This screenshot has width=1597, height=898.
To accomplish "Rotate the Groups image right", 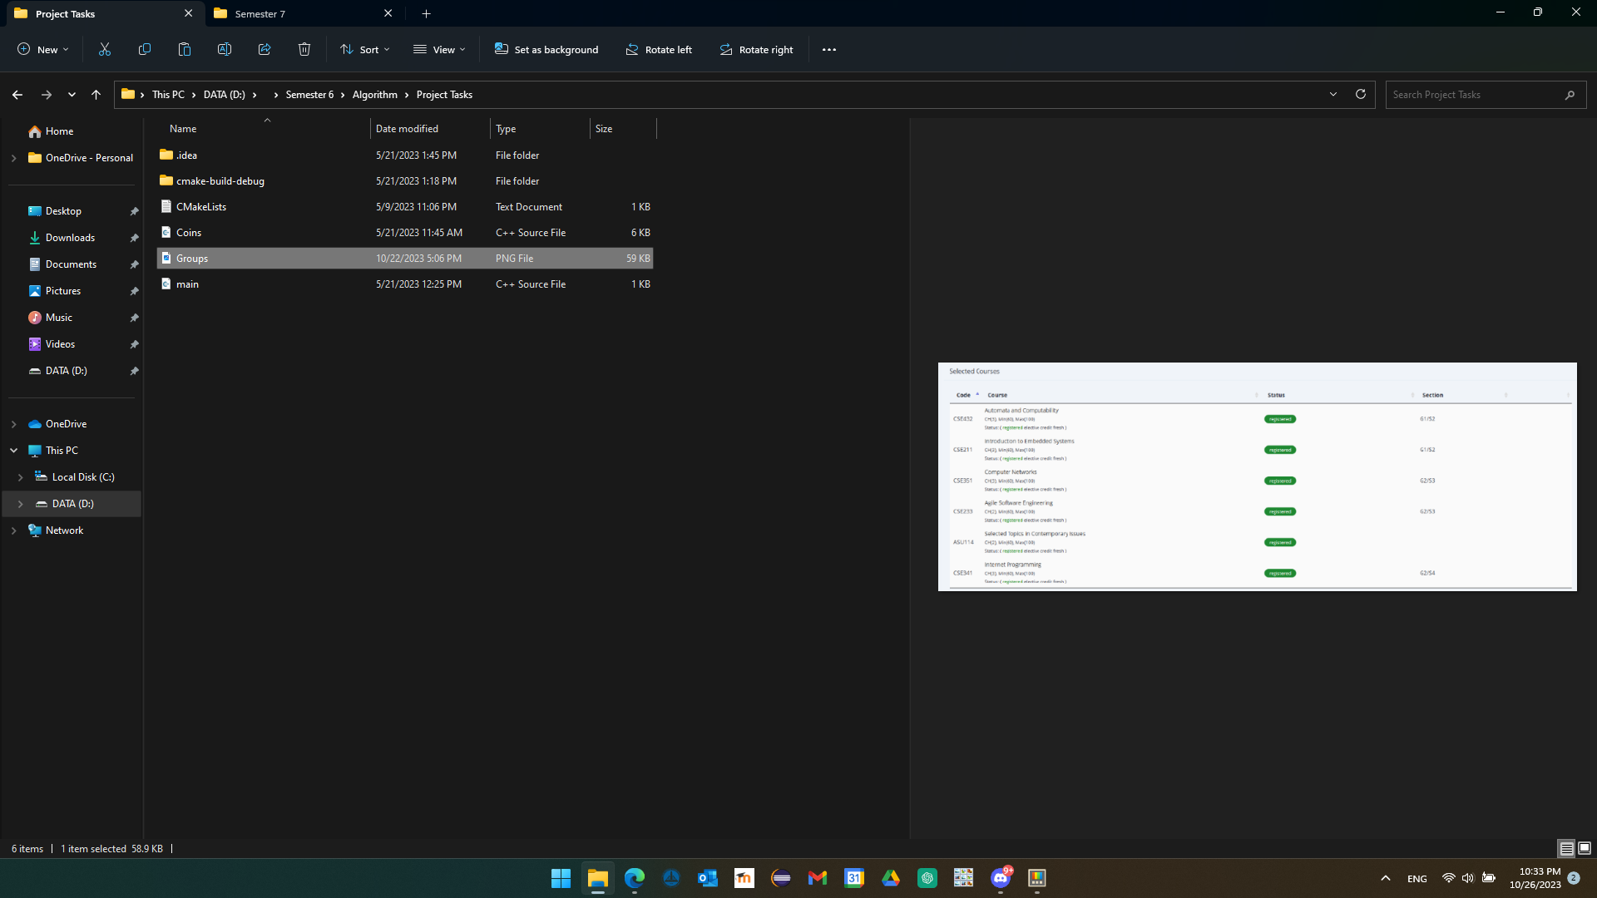I will (755, 49).
